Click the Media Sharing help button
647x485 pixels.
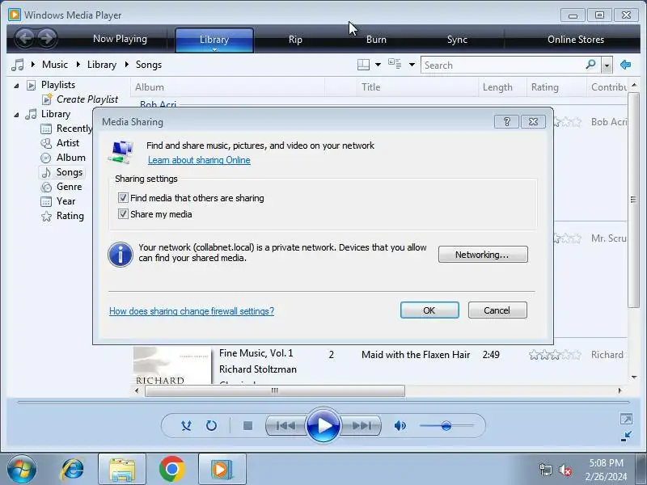pos(506,122)
